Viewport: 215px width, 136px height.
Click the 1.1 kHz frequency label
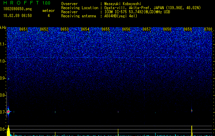click(2, 44)
